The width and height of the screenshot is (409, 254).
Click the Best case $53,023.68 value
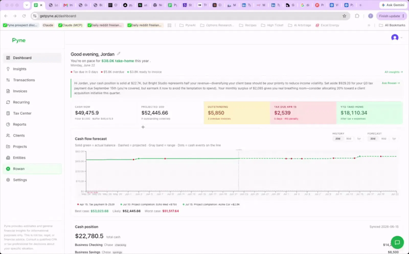(x=99, y=211)
